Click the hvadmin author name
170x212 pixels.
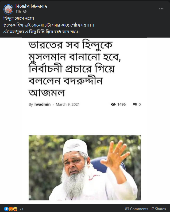pos(42,104)
